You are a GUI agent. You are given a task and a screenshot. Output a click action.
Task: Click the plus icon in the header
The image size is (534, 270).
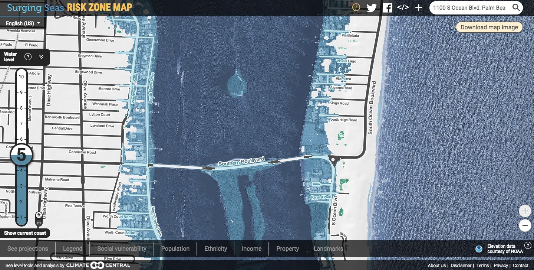pyautogui.click(x=419, y=8)
